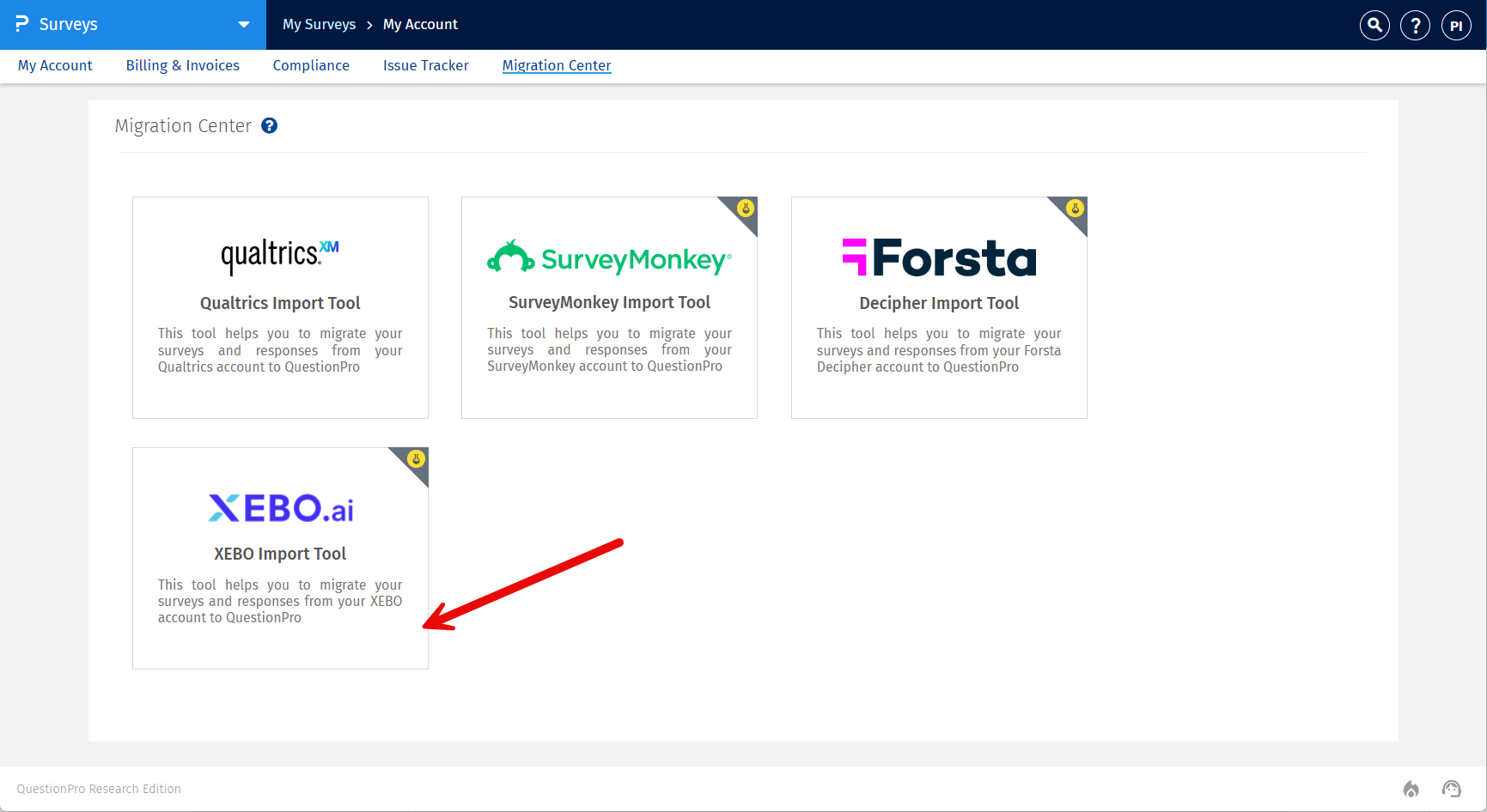Viewport: 1487px width, 812px height.
Task: Expand the Surveys product switcher dropdown
Action: 243,25
